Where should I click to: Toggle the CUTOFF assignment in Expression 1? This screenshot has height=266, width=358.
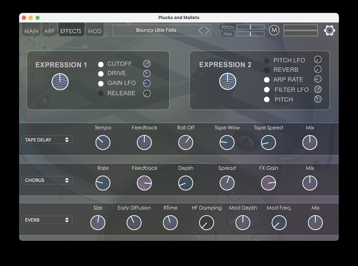(x=101, y=65)
